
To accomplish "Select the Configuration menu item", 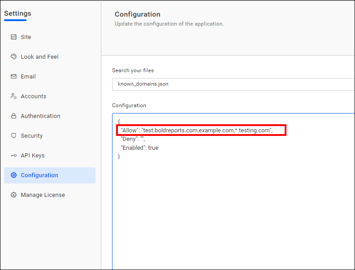I will 50,175.
